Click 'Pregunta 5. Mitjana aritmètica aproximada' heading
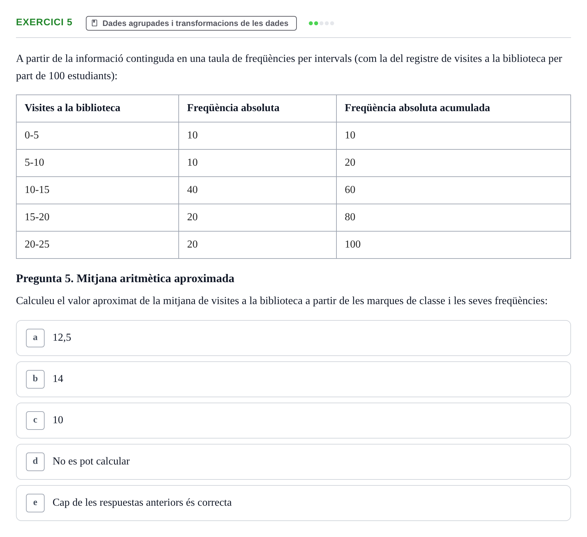587x537 pixels. tap(125, 278)
